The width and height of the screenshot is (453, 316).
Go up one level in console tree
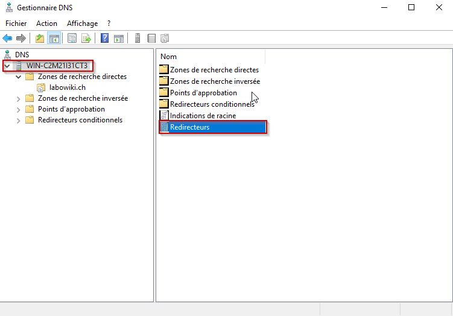click(40, 38)
